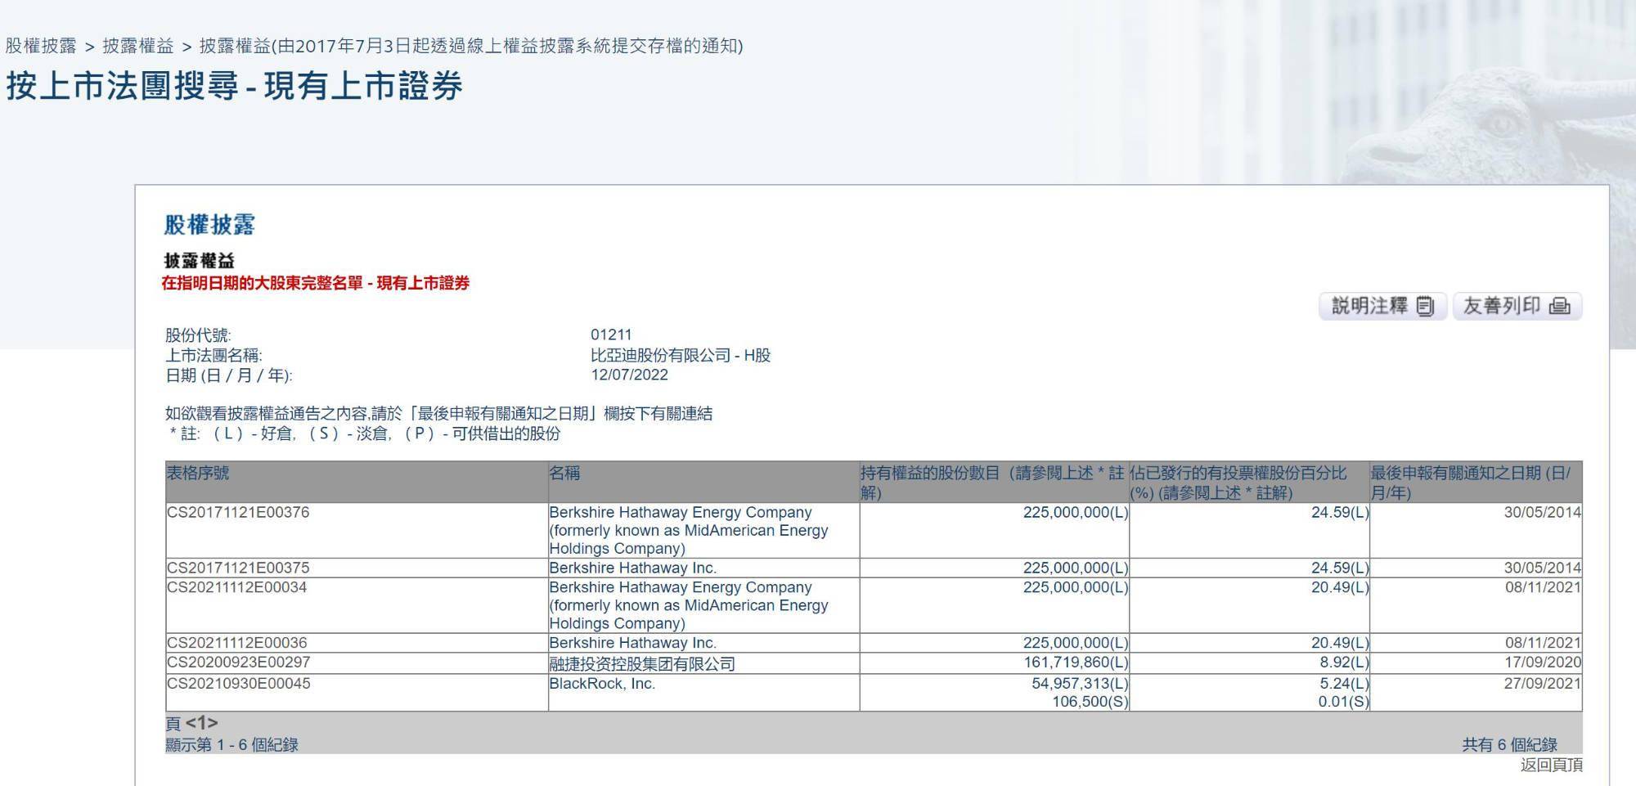1636x786 pixels.
Task: Select form serial CS20200923E00297
Action: click(239, 662)
